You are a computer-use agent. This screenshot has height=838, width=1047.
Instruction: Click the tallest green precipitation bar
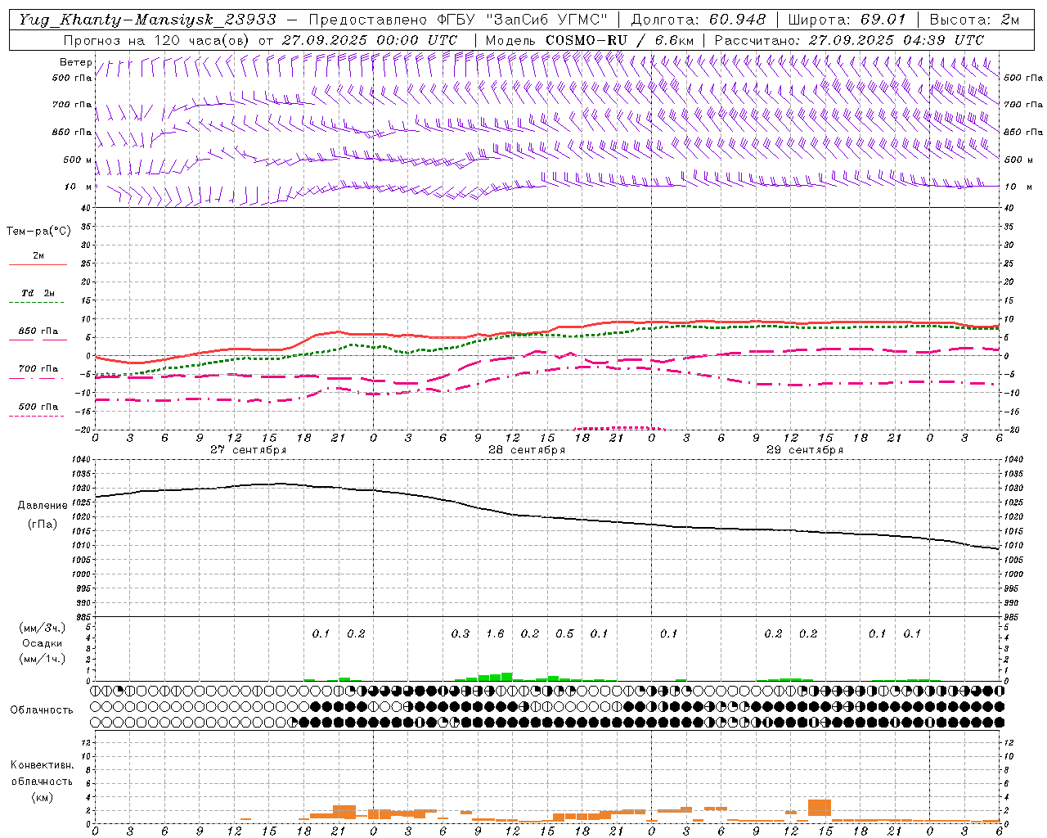(507, 677)
